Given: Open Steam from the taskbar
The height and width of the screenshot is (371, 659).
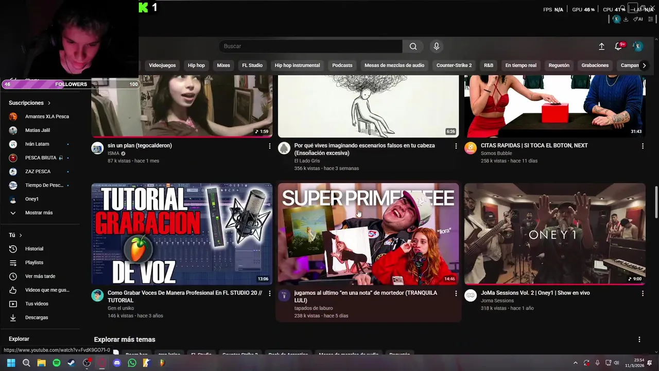Looking at the screenshot, I should (72, 363).
